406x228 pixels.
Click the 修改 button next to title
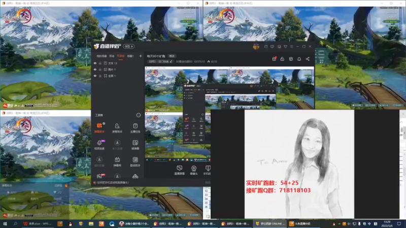pyautogui.click(x=172, y=56)
